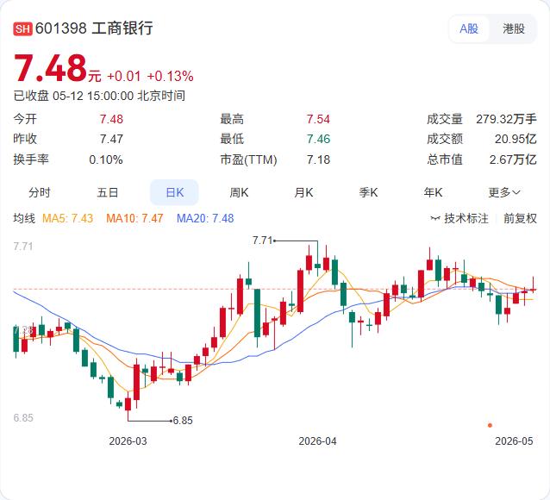Click the 已收盘 05-12 15:00:00 status line
Screen dimensions: 550x500
pos(100,96)
